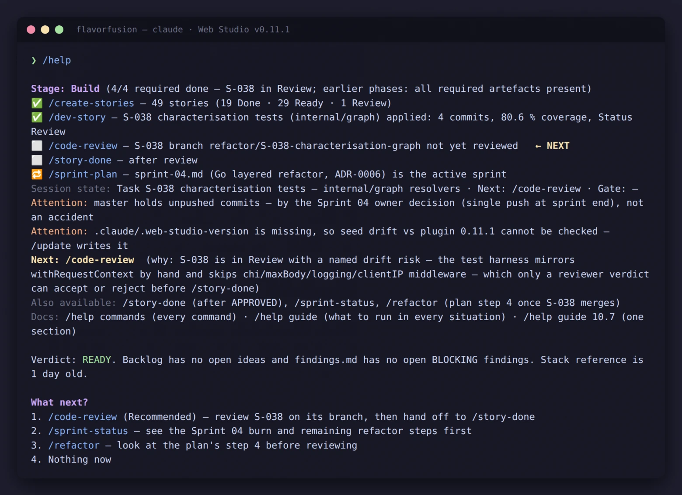Click the window title 'flavorfusion — claude · Web Studio v0.11.1'
Screen dimensions: 682x495
[x=183, y=30]
